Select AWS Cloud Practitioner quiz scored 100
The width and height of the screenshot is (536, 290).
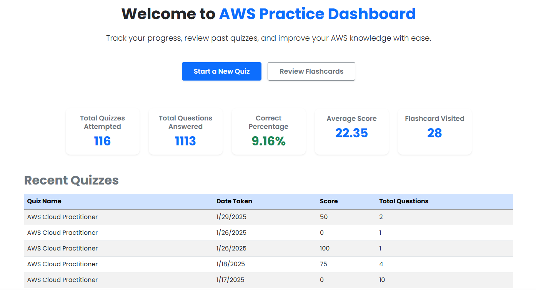click(269, 249)
